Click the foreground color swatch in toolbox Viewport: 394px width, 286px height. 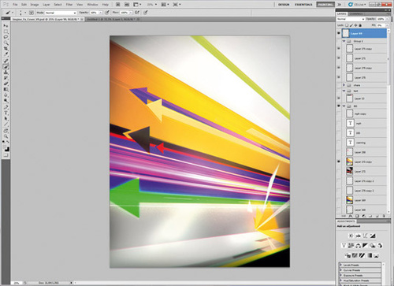click(x=6, y=147)
